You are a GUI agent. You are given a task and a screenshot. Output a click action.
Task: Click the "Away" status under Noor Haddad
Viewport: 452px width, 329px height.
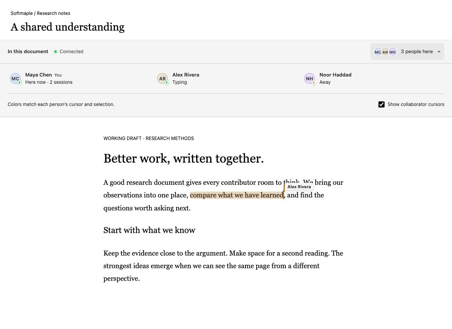pyautogui.click(x=325, y=82)
